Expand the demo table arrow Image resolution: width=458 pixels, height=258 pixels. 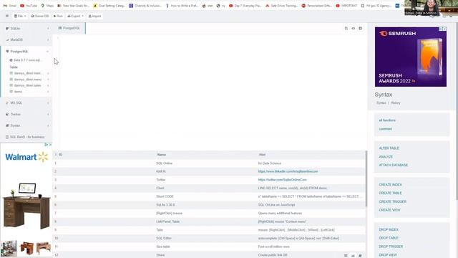(48, 92)
